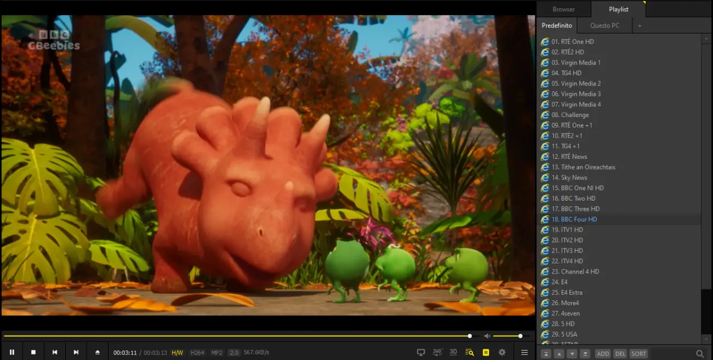Skip to the next playlist item
Viewport: 713px width, 360px height.
pos(76,352)
